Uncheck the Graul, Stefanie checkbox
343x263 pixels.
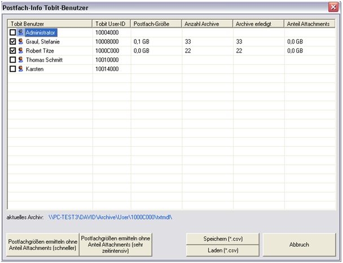tap(12, 41)
